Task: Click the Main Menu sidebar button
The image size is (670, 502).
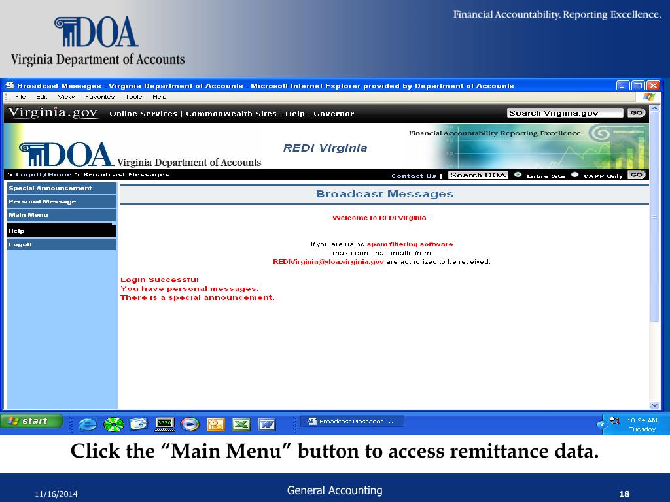Action: (x=62, y=215)
